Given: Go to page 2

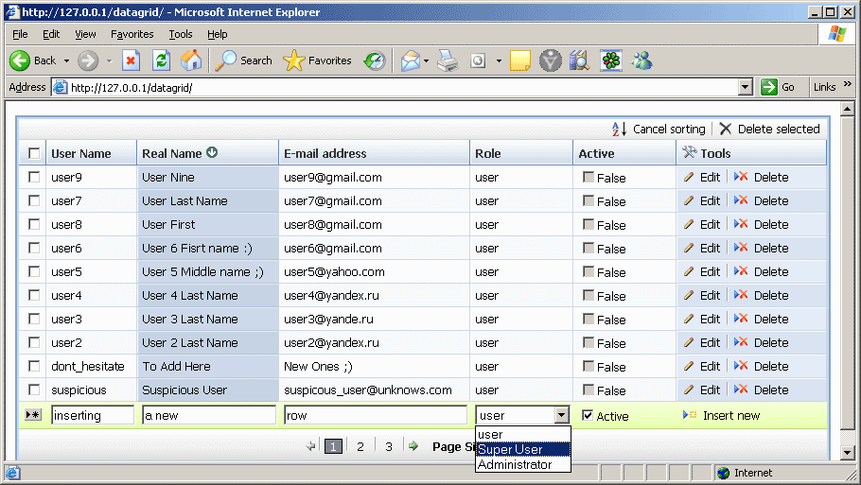Looking at the screenshot, I should click(x=360, y=446).
